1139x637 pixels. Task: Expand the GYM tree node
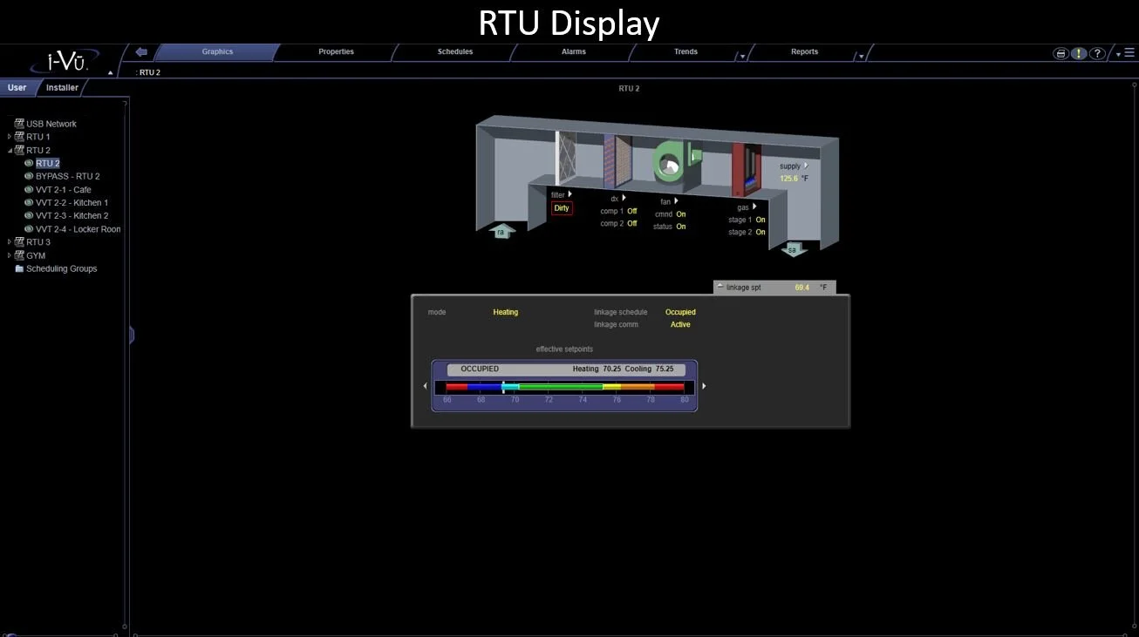10,255
